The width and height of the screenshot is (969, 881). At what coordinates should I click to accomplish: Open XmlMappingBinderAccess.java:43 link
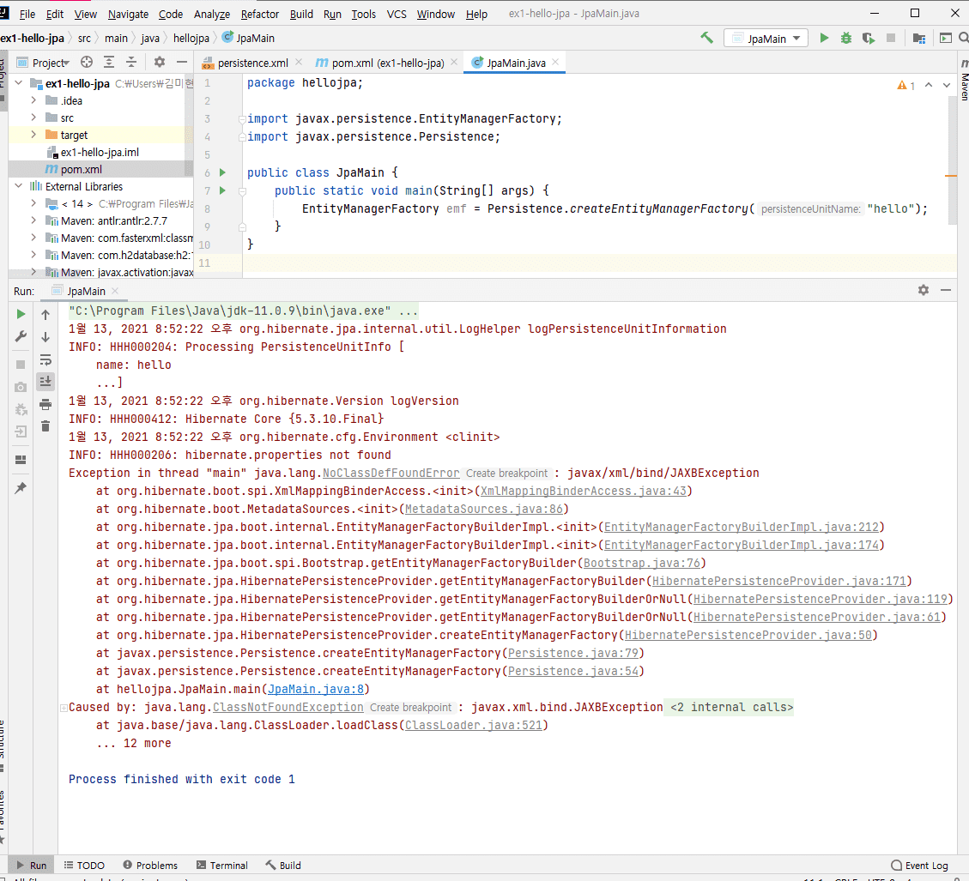[584, 492]
